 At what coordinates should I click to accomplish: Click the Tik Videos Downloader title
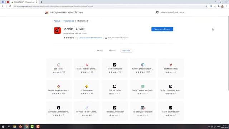pos(114,112)
